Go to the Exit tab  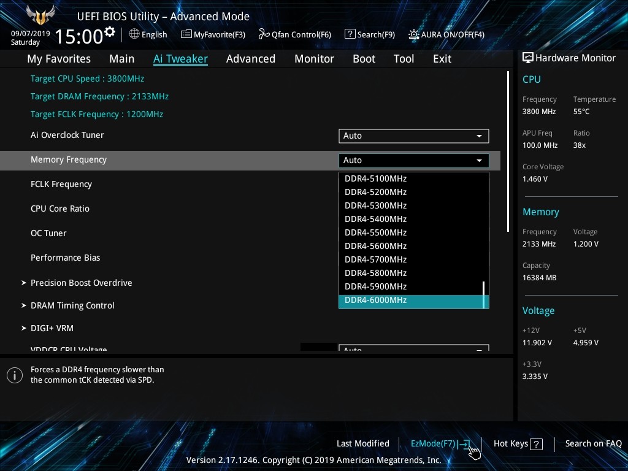point(442,59)
